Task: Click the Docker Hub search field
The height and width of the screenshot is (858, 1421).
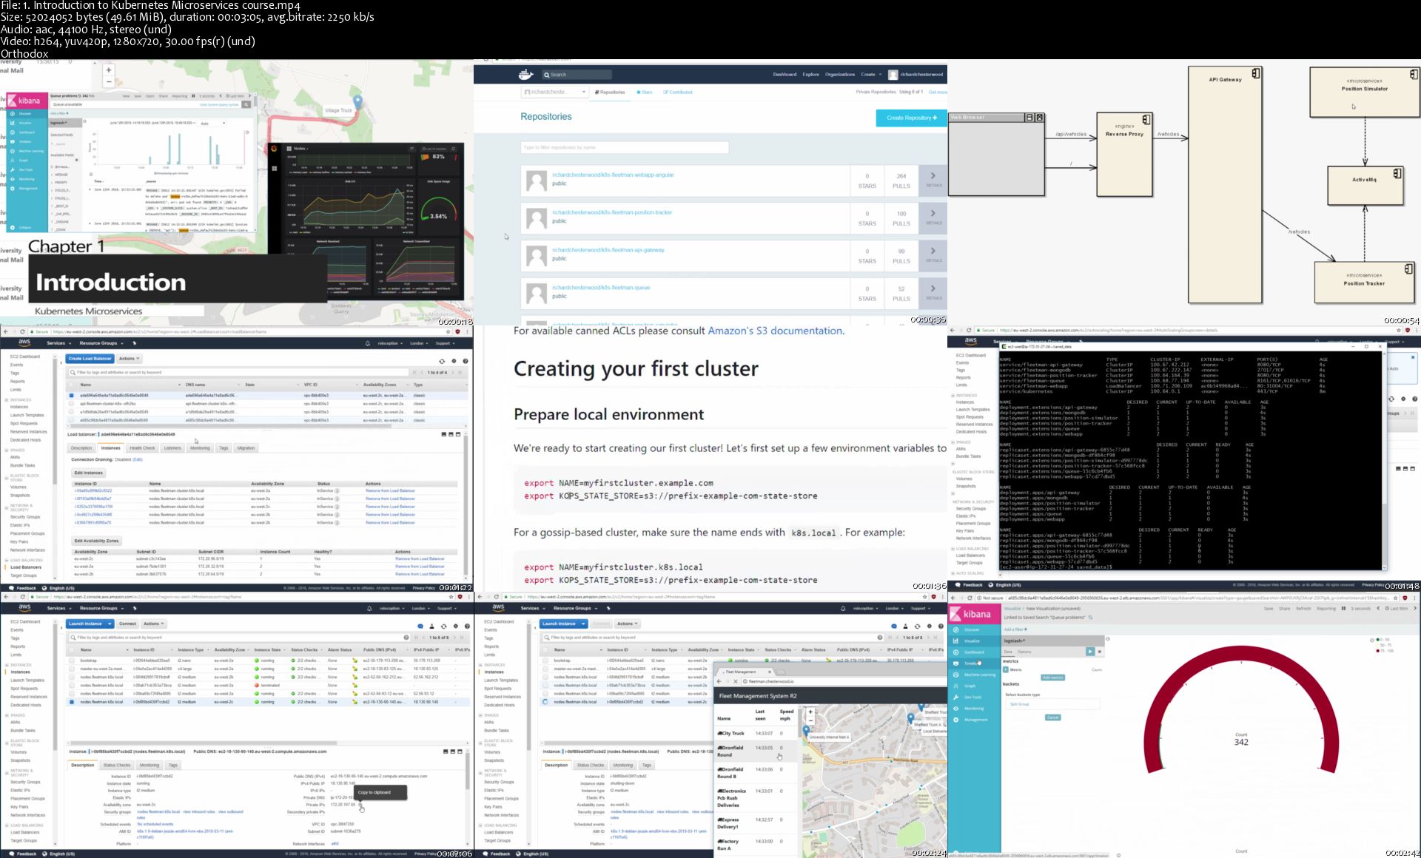Action: pos(577,75)
